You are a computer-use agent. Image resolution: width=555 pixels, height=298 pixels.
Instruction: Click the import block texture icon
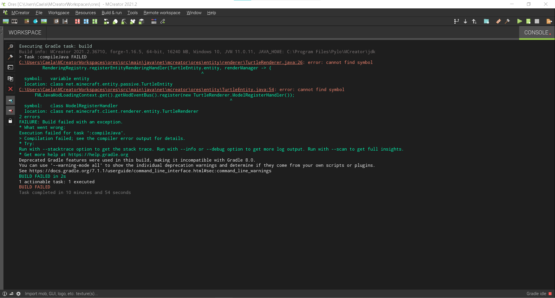point(27,21)
